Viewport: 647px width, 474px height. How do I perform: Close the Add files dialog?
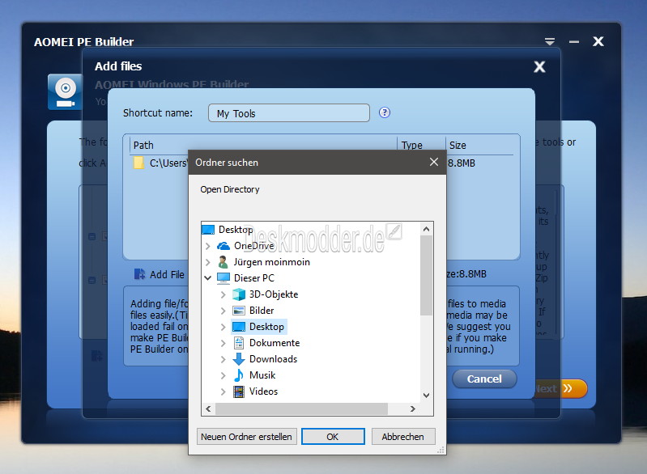pyautogui.click(x=539, y=66)
